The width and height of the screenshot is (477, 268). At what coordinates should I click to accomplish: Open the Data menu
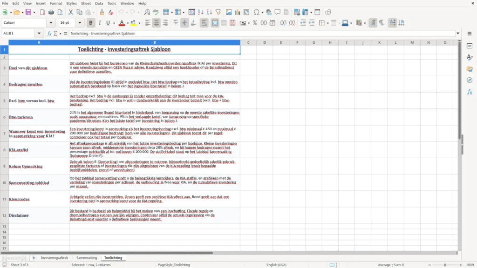99,3
